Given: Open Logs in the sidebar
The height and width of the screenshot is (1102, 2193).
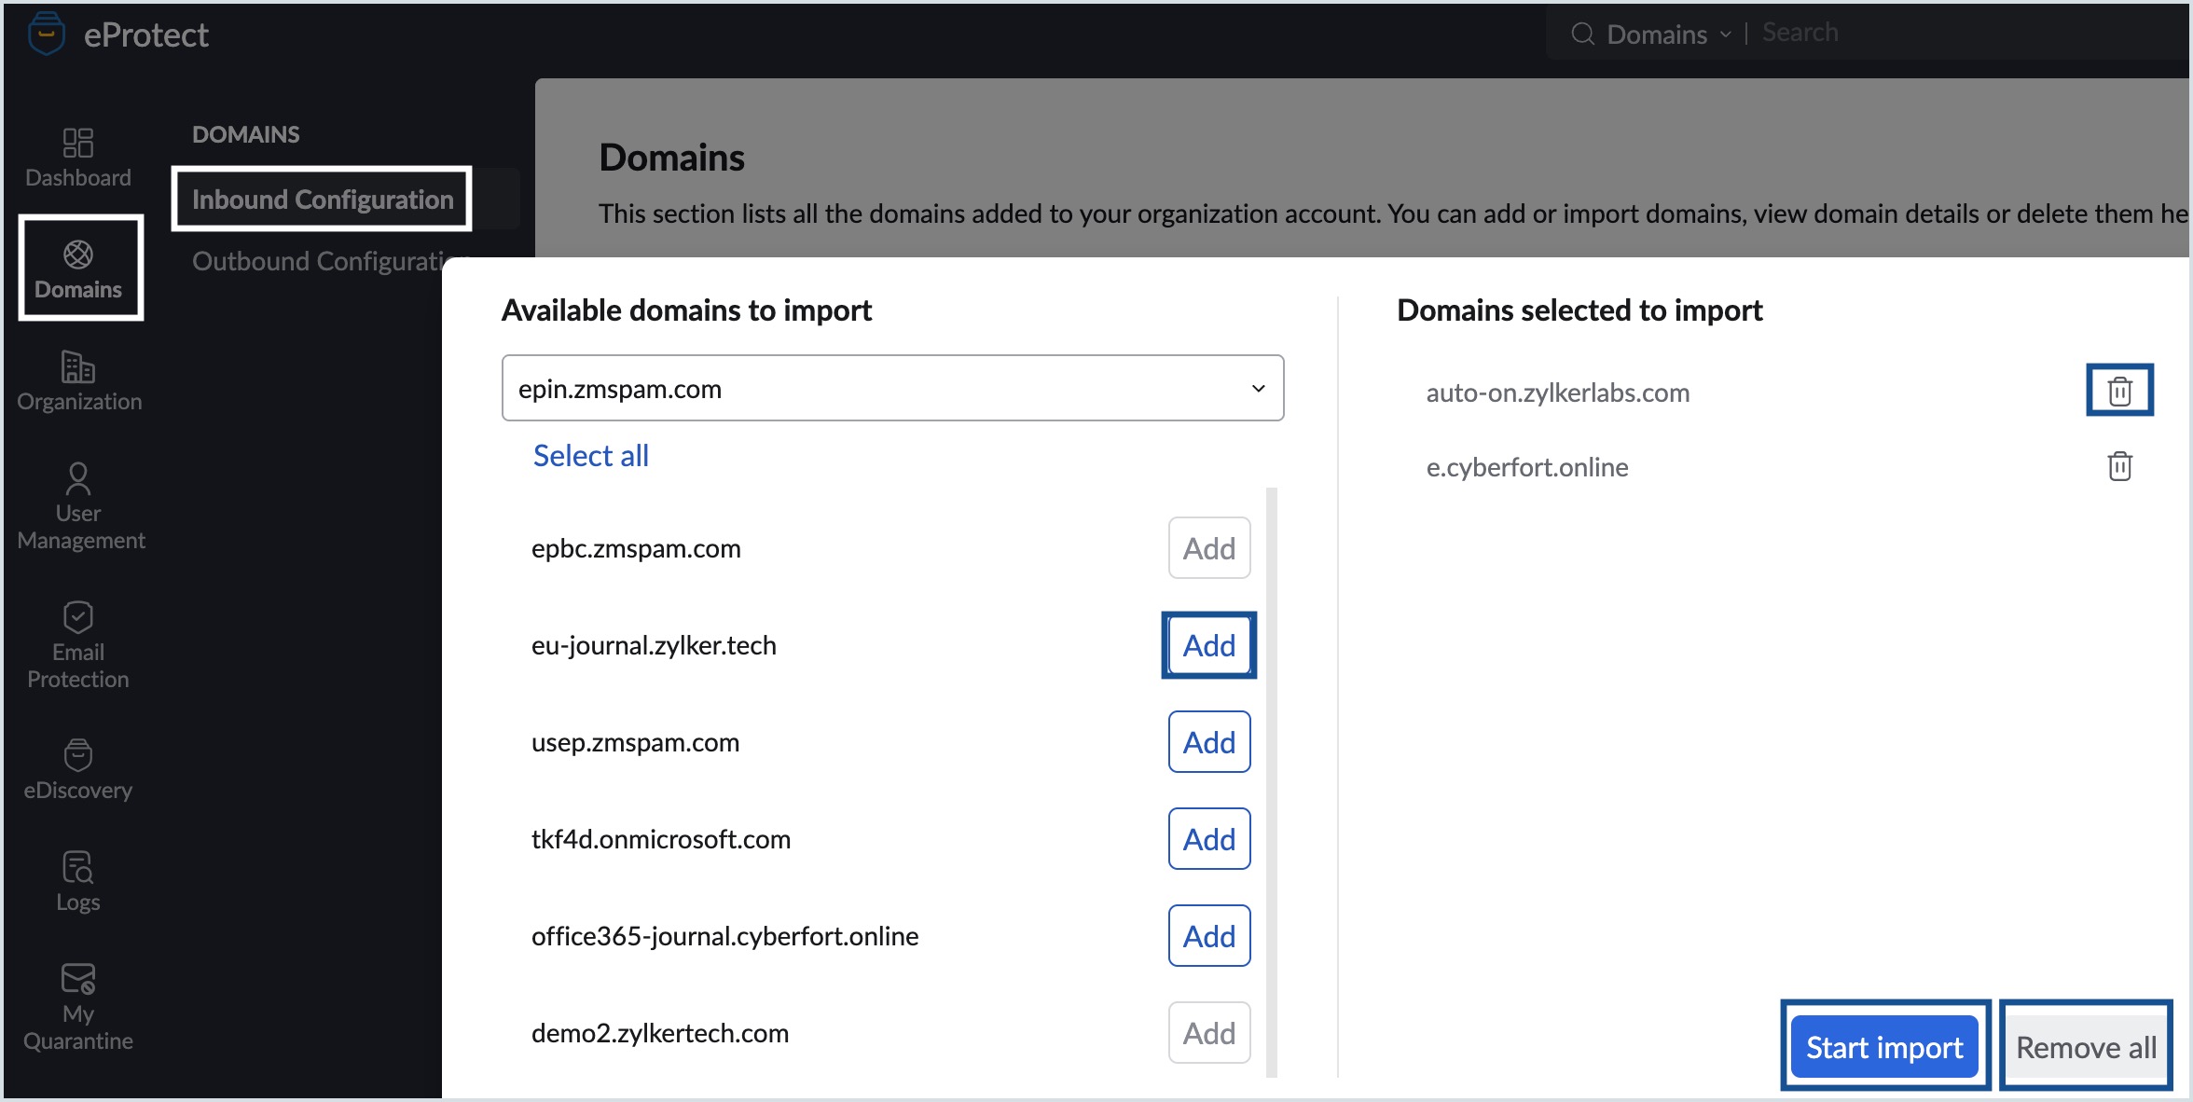Looking at the screenshot, I should click(x=78, y=881).
